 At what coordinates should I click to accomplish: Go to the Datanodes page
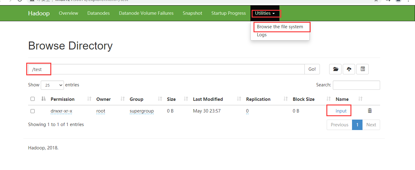tap(99, 13)
